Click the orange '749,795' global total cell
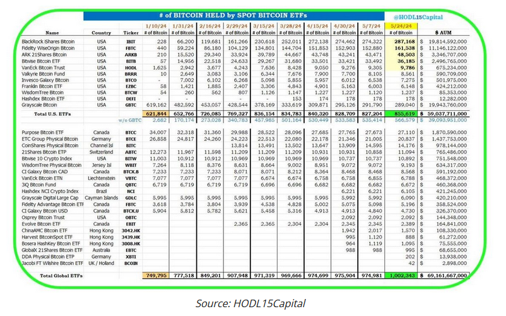The image size is (506, 316). click(156, 276)
